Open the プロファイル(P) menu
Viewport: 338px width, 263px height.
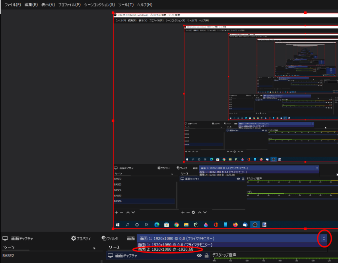point(70,4)
